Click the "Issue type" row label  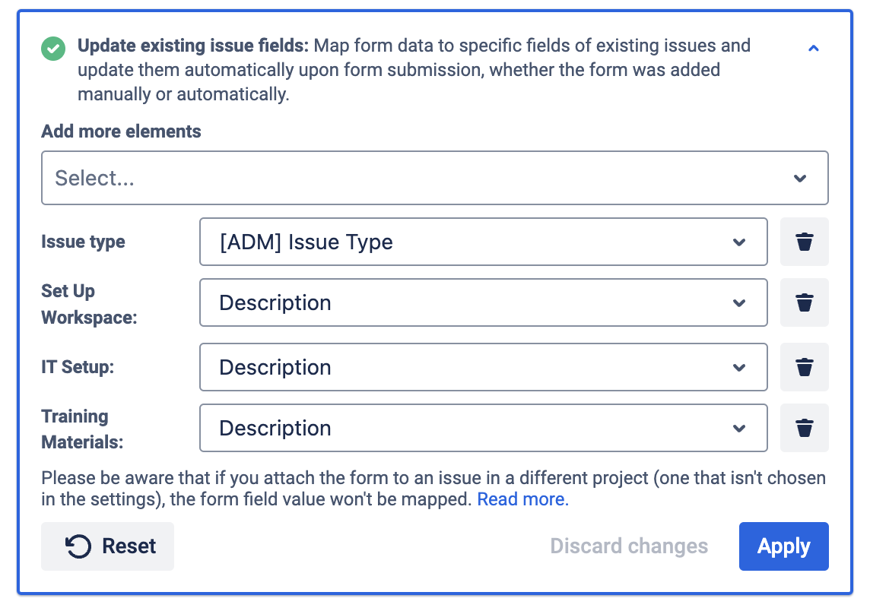click(83, 242)
